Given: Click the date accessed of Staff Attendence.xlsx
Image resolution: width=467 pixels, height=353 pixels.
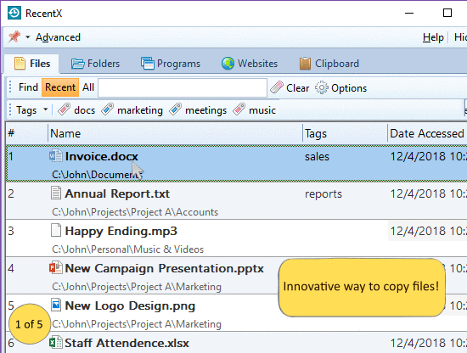Looking at the screenshot, I should pos(428,343).
